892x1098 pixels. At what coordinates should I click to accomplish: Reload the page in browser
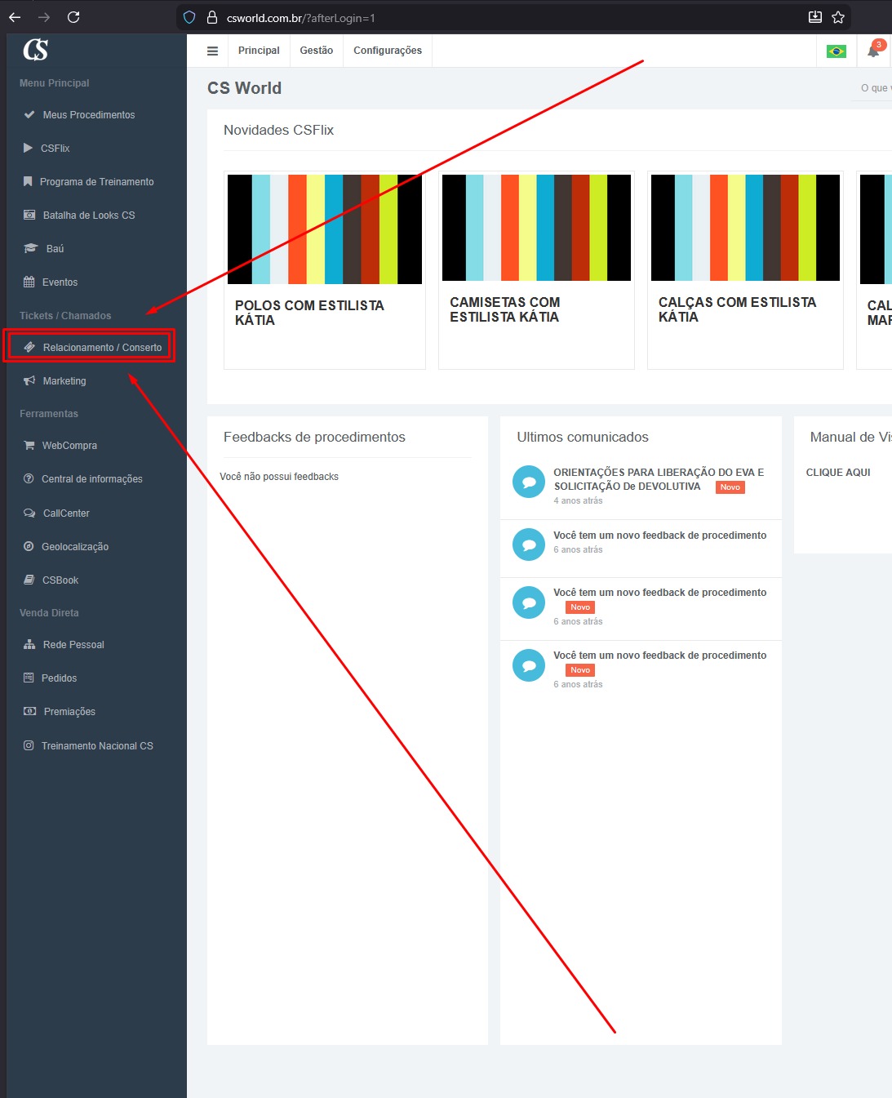click(73, 17)
